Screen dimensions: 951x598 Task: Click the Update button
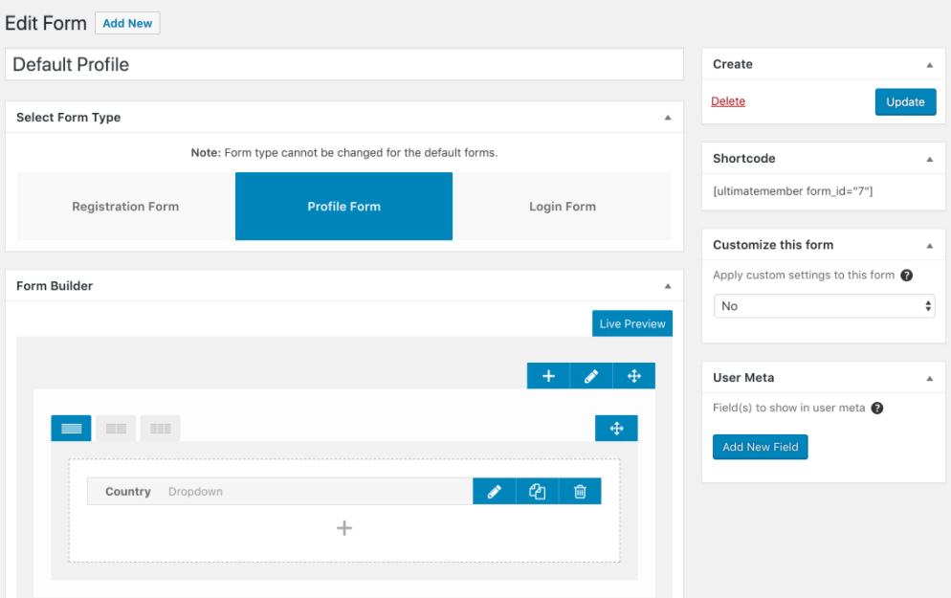click(x=905, y=101)
